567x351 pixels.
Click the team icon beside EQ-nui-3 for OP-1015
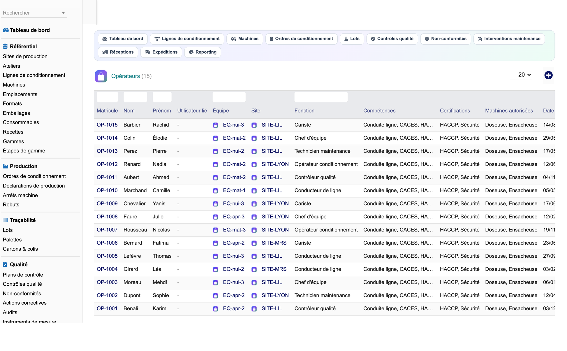215,125
